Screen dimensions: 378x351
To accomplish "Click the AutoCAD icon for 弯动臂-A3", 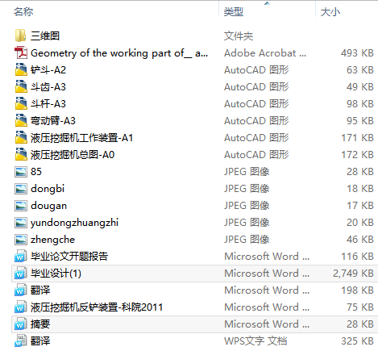I will (21, 120).
